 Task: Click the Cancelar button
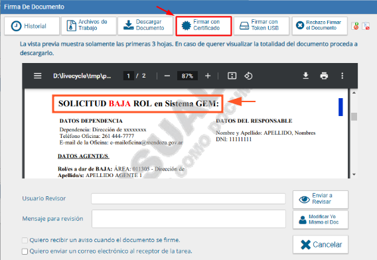321,244
